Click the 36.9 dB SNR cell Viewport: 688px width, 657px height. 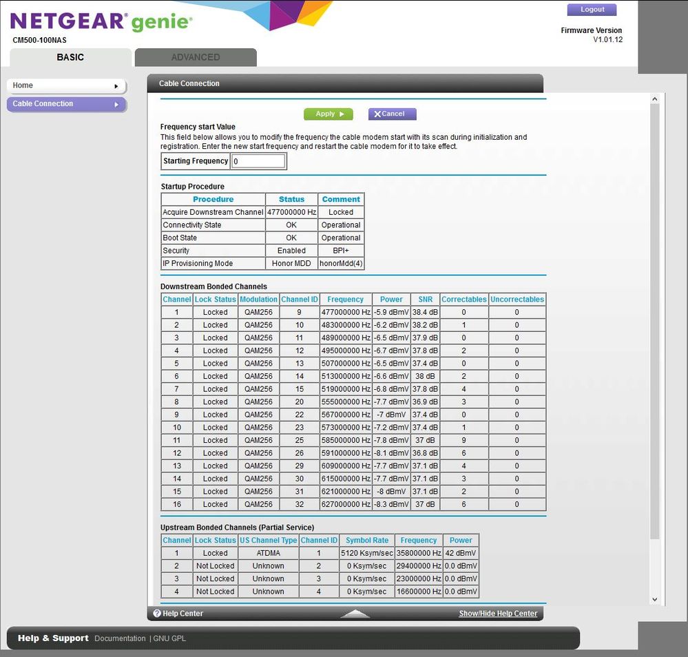point(425,402)
